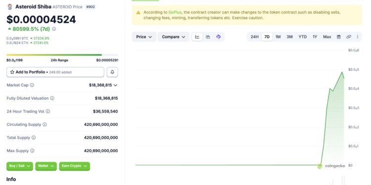
Task: Open the calendar date range icon
Action: click(338, 37)
